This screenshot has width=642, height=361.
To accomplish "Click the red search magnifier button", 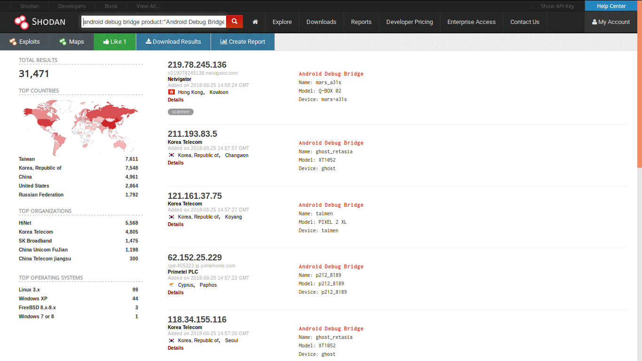I will (235, 22).
